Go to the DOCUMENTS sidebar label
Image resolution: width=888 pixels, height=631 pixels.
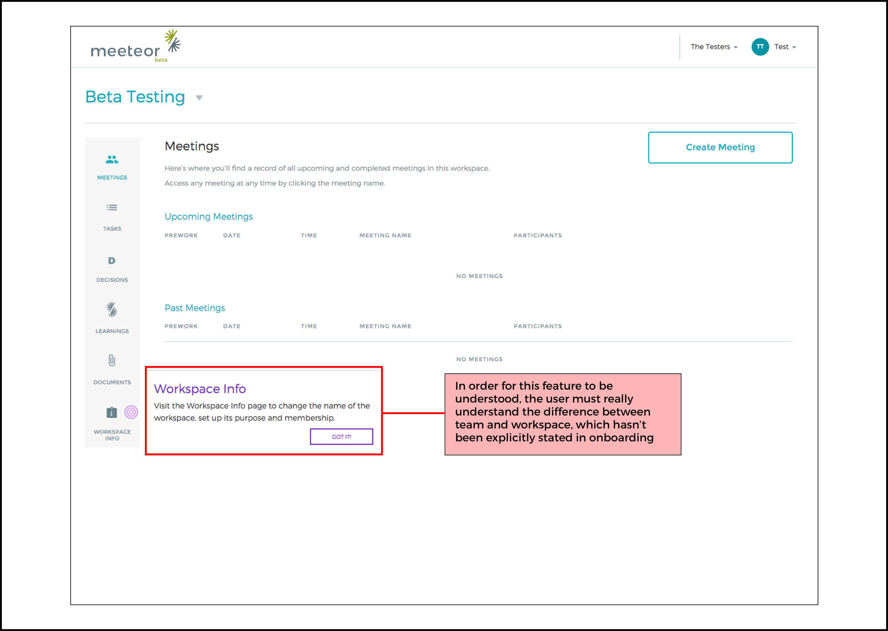tap(112, 382)
